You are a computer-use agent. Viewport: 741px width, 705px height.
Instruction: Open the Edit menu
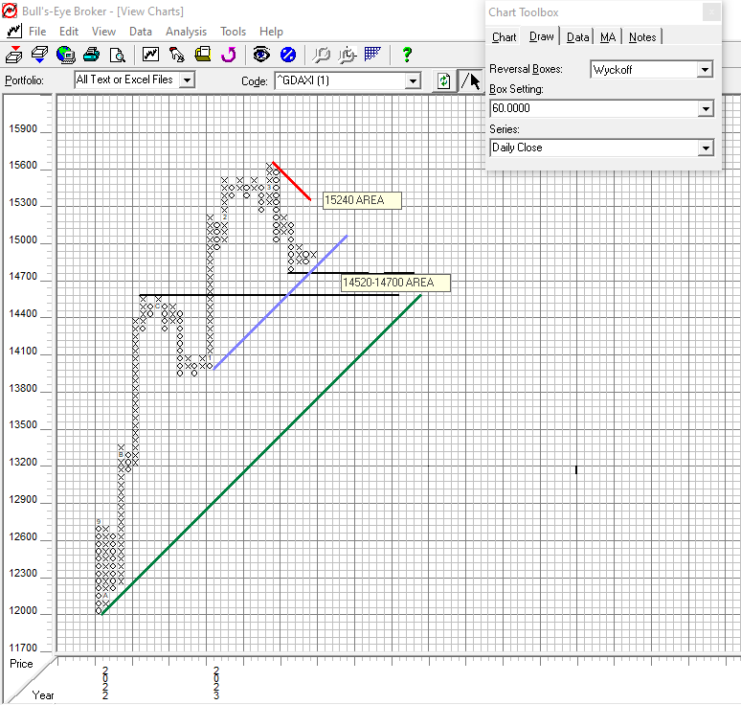click(69, 32)
